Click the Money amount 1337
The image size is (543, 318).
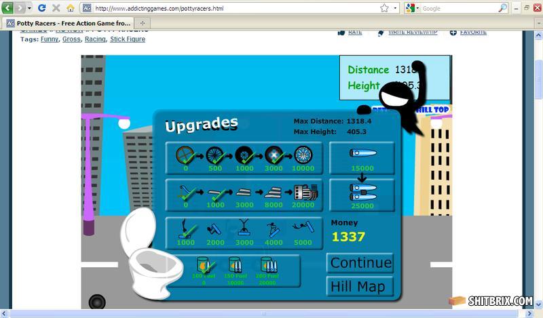coord(348,237)
